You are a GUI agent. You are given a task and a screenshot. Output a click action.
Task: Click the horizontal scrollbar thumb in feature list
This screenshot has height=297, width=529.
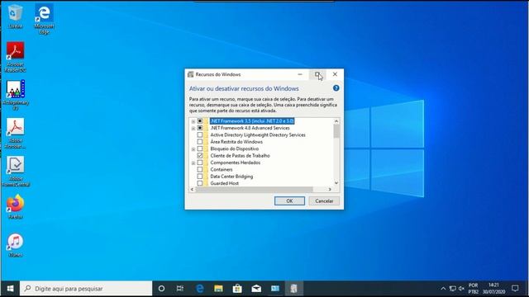[254, 189]
